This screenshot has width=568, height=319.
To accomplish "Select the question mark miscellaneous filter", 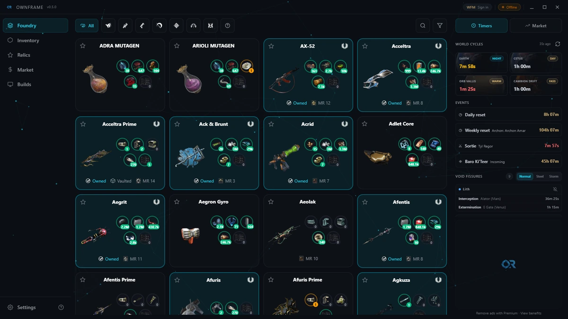I will click(228, 26).
